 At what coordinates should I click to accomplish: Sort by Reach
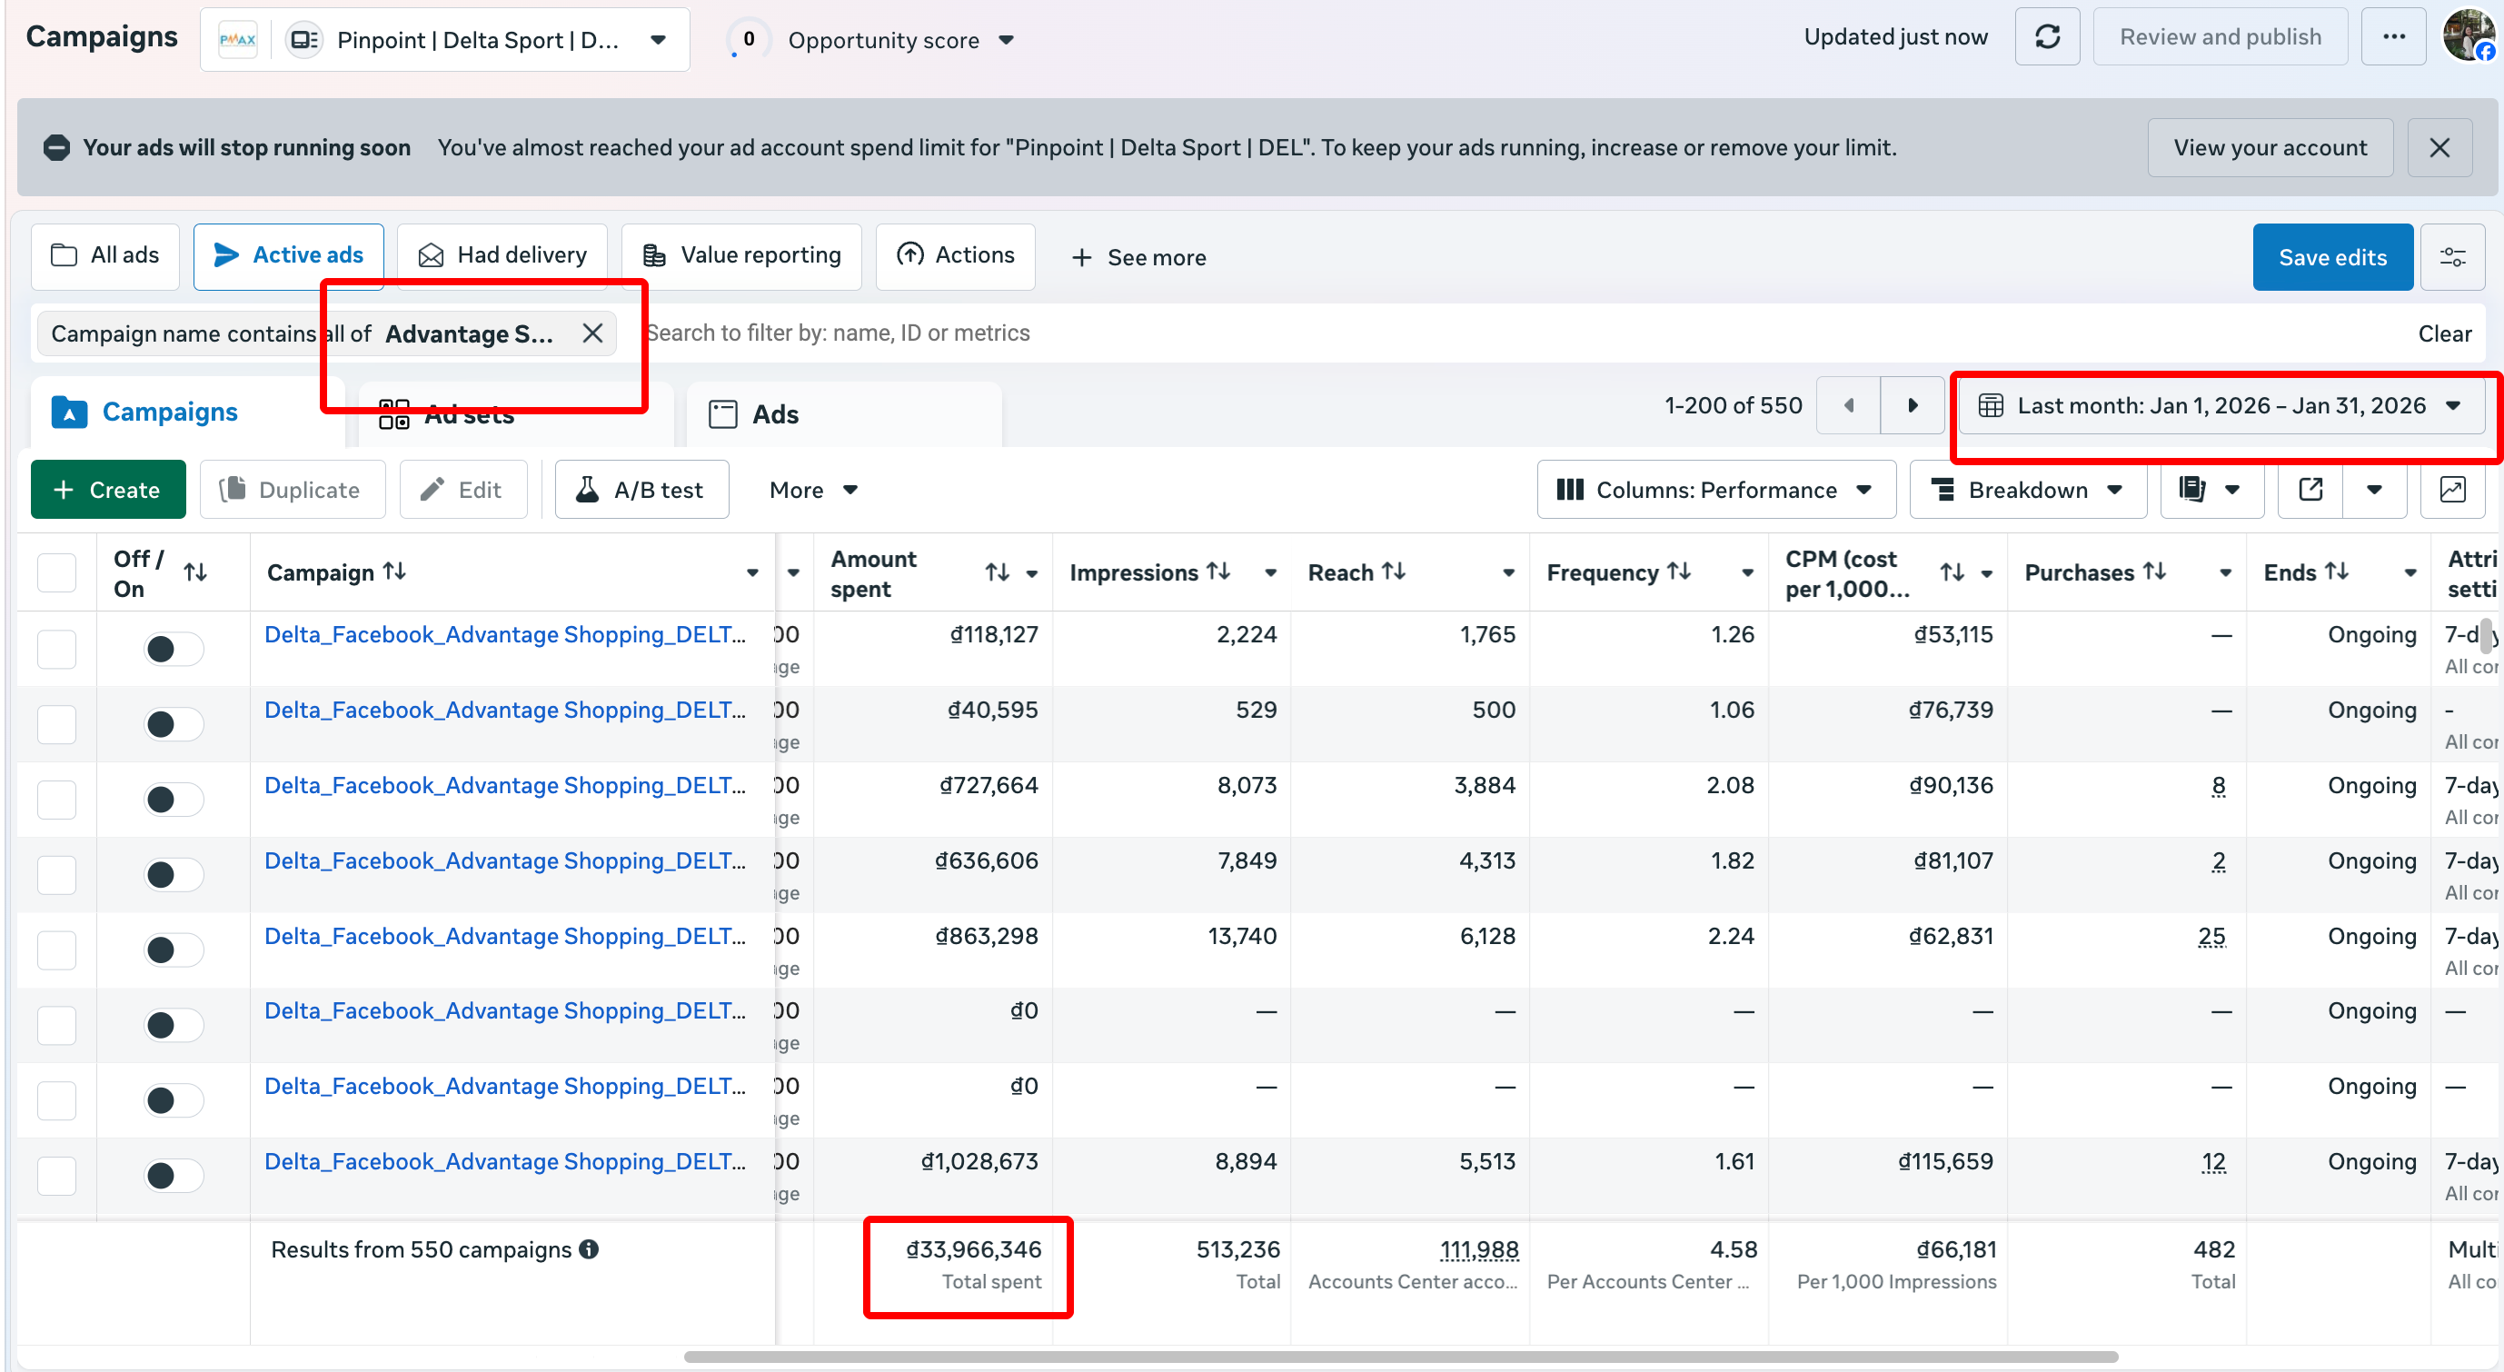pyautogui.click(x=1394, y=572)
